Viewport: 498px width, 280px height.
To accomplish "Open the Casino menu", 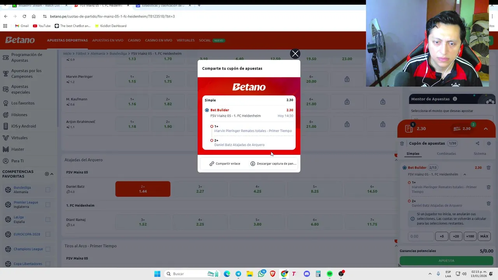I will (x=134, y=40).
